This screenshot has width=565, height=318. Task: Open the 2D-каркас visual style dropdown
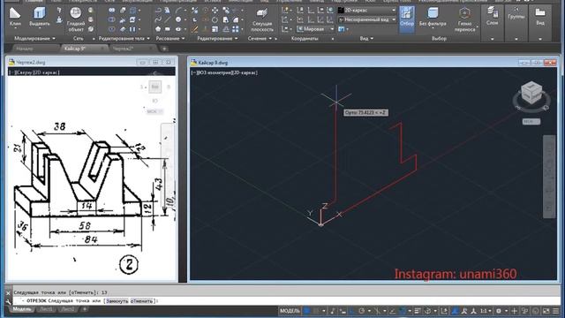point(367,10)
